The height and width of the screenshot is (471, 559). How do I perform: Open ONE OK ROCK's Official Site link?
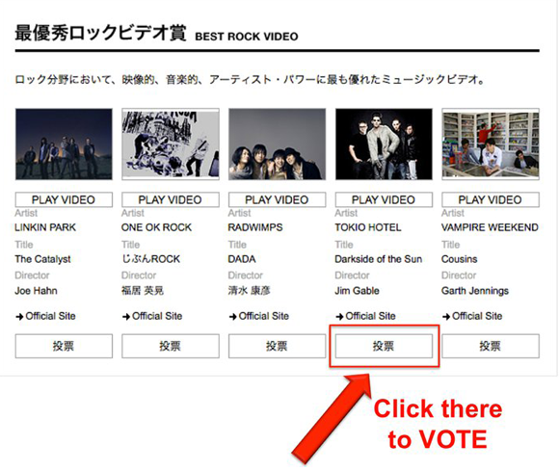[152, 316]
